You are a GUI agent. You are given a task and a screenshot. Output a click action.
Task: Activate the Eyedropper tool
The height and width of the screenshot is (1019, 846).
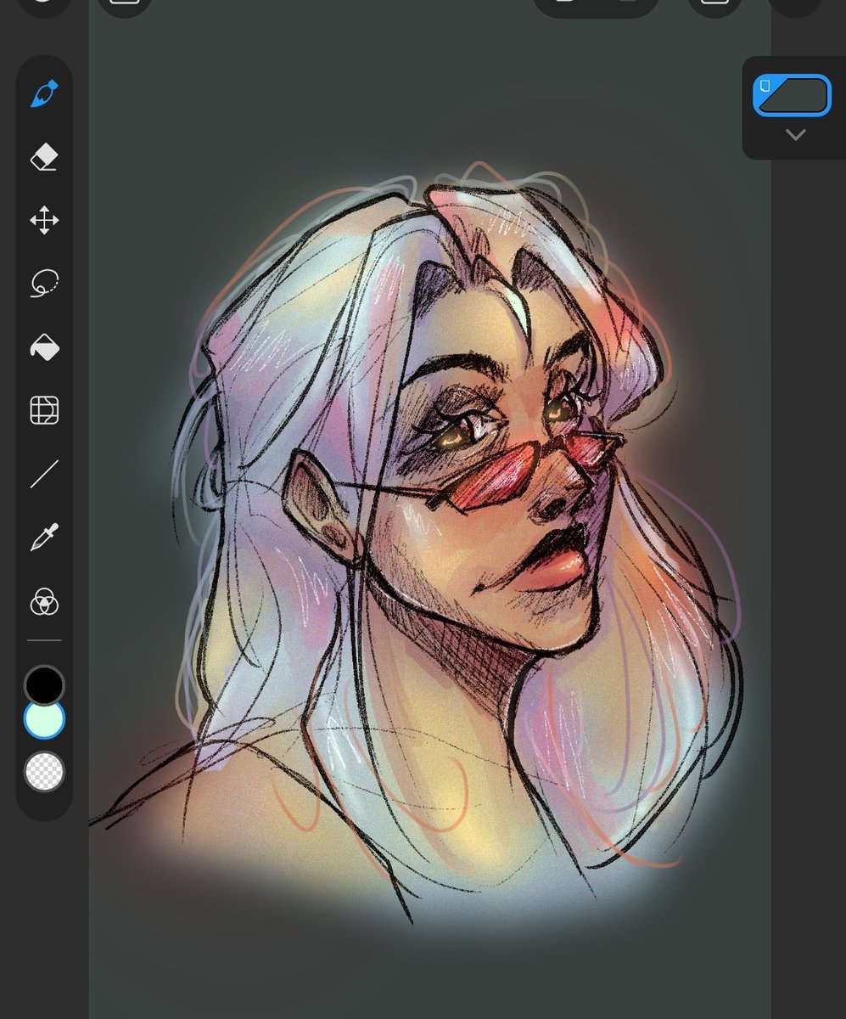point(44,535)
